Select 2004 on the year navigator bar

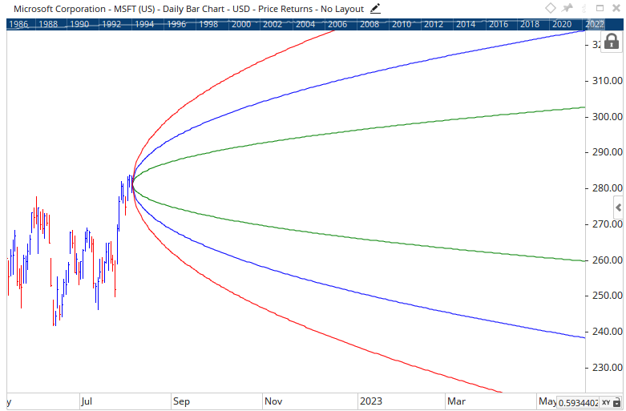[x=305, y=24]
